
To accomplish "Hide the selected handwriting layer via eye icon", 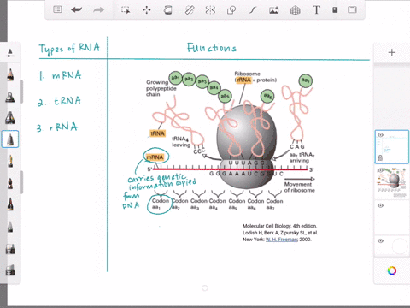I will click(x=380, y=135).
